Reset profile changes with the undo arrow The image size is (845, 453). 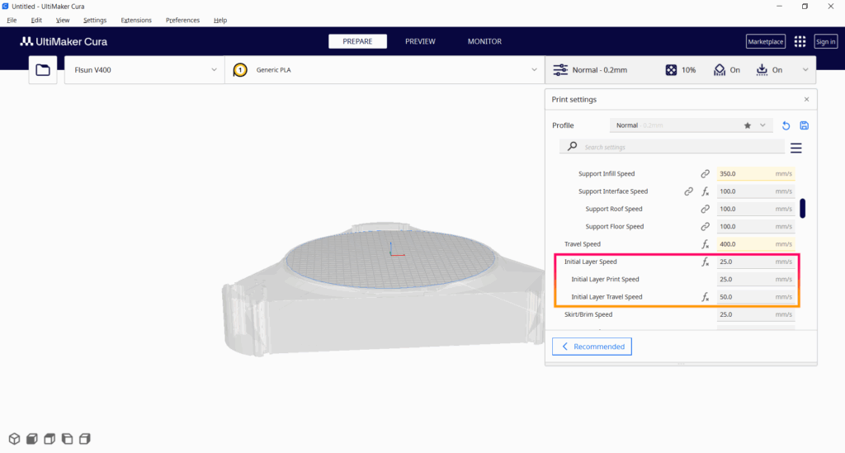tap(786, 125)
